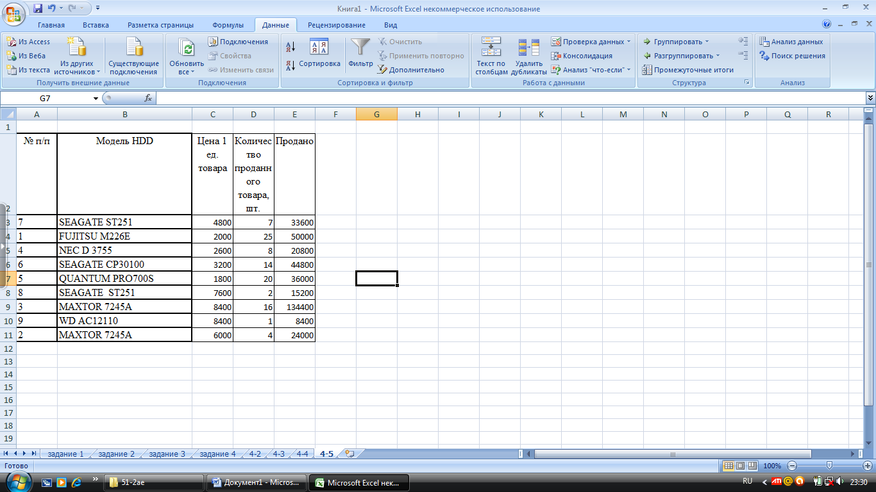
Task: Sort Z to A descending
Action: click(x=290, y=65)
